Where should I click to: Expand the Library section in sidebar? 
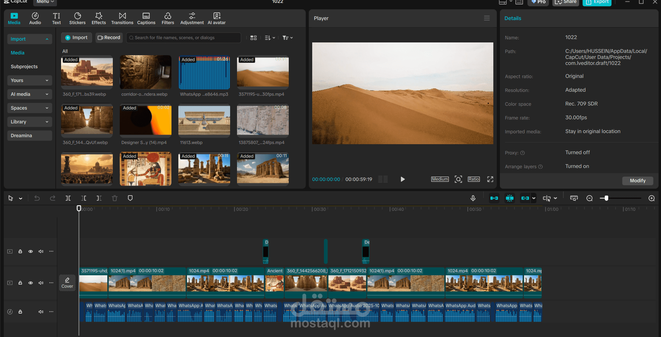coord(30,122)
